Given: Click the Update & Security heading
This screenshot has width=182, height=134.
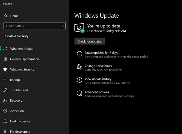Looking at the screenshot, I should click(x=16, y=36).
